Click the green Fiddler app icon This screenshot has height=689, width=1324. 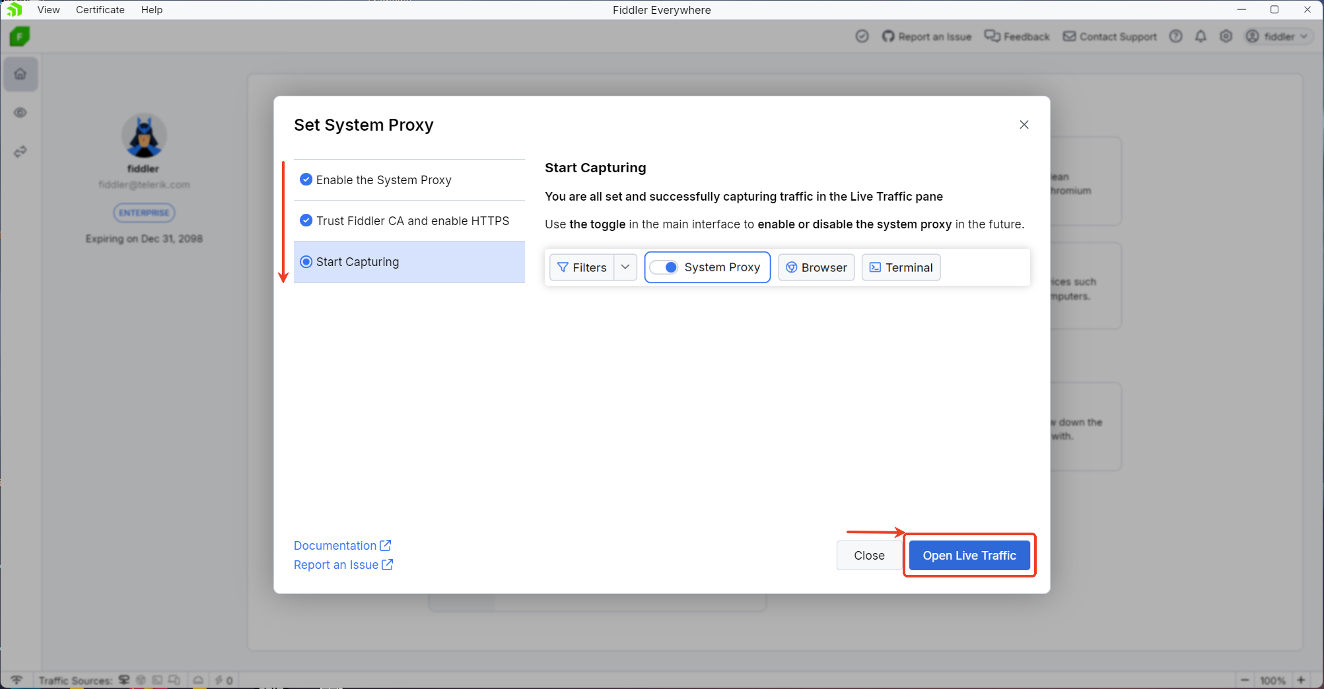click(x=20, y=36)
